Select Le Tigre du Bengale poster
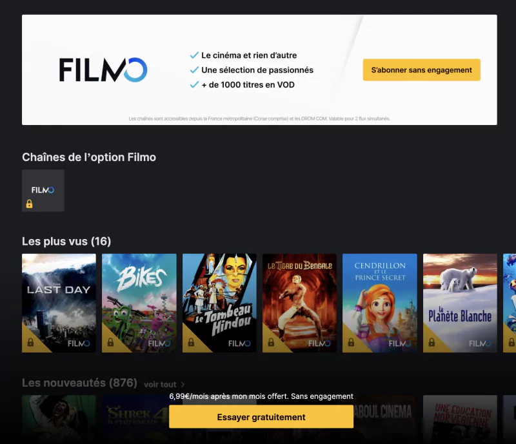Image resolution: width=516 pixels, height=444 pixels. [x=299, y=303]
